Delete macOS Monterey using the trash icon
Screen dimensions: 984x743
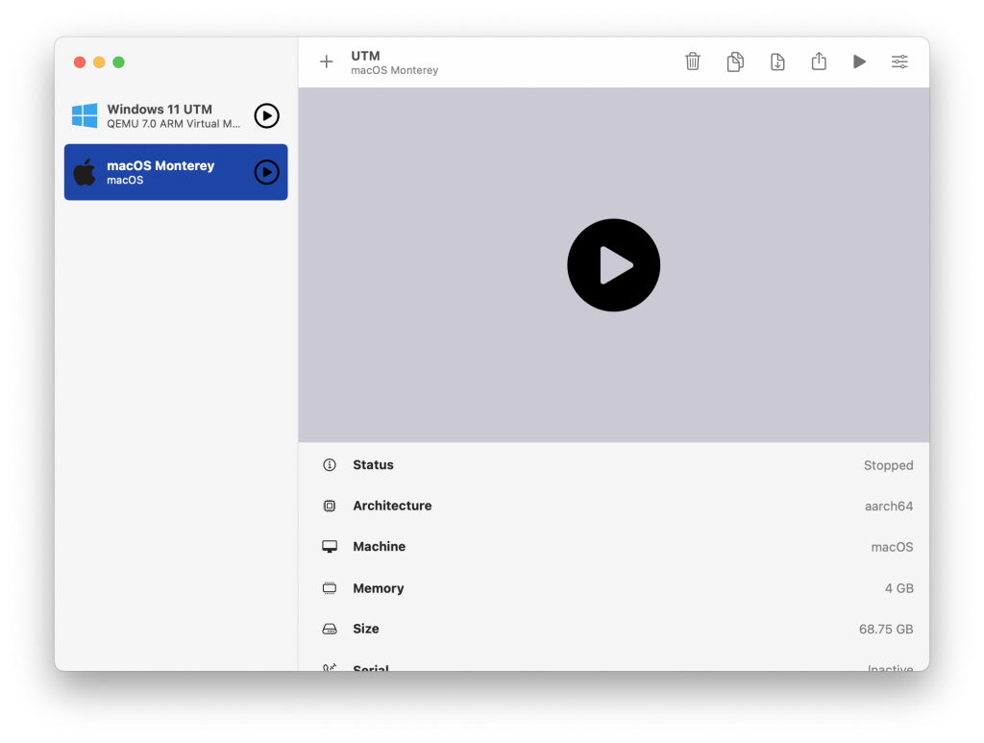693,61
